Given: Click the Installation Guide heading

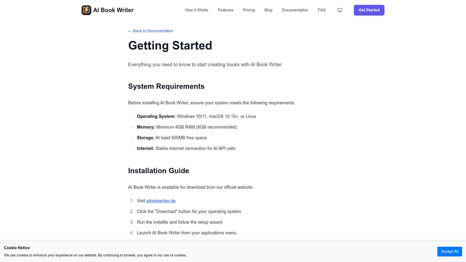Looking at the screenshot, I should tap(159, 171).
